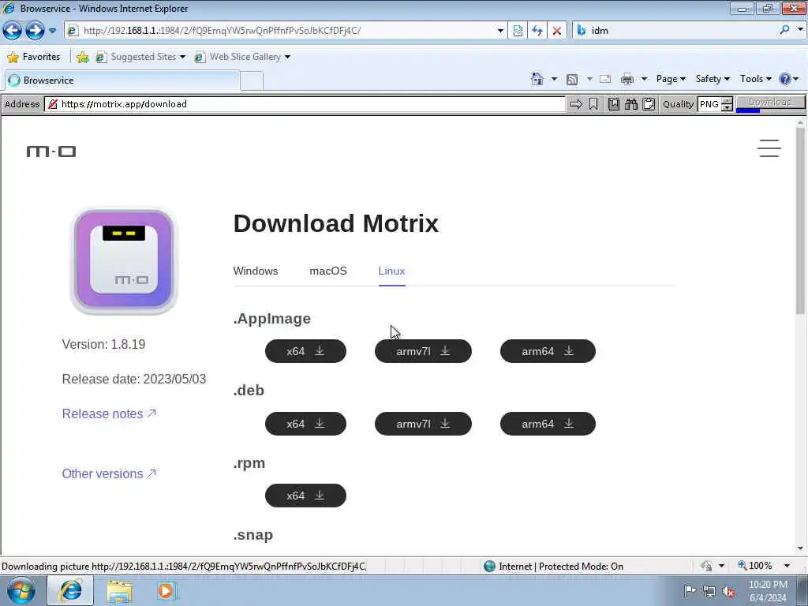Download the .deb x64 package
808x606 pixels.
click(305, 424)
